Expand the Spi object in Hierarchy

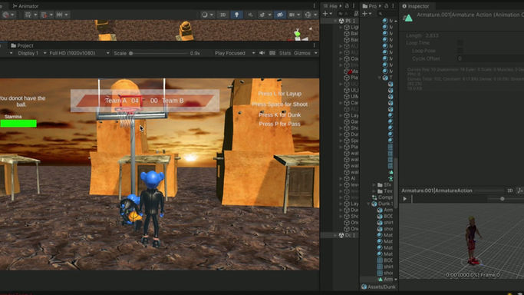(x=341, y=141)
